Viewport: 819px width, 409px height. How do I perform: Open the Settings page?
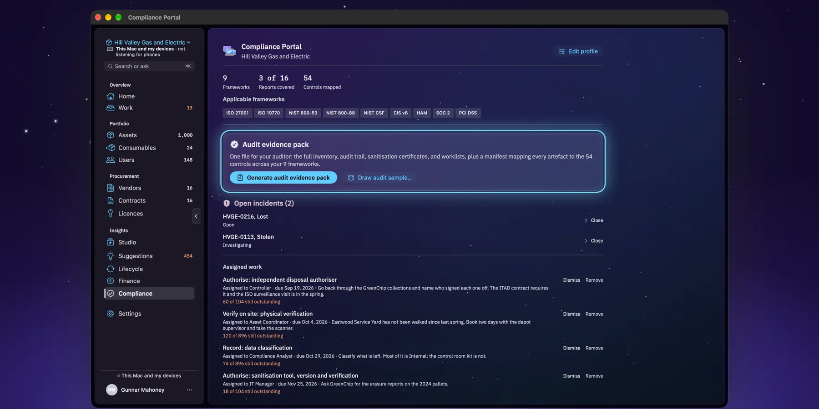click(149, 314)
